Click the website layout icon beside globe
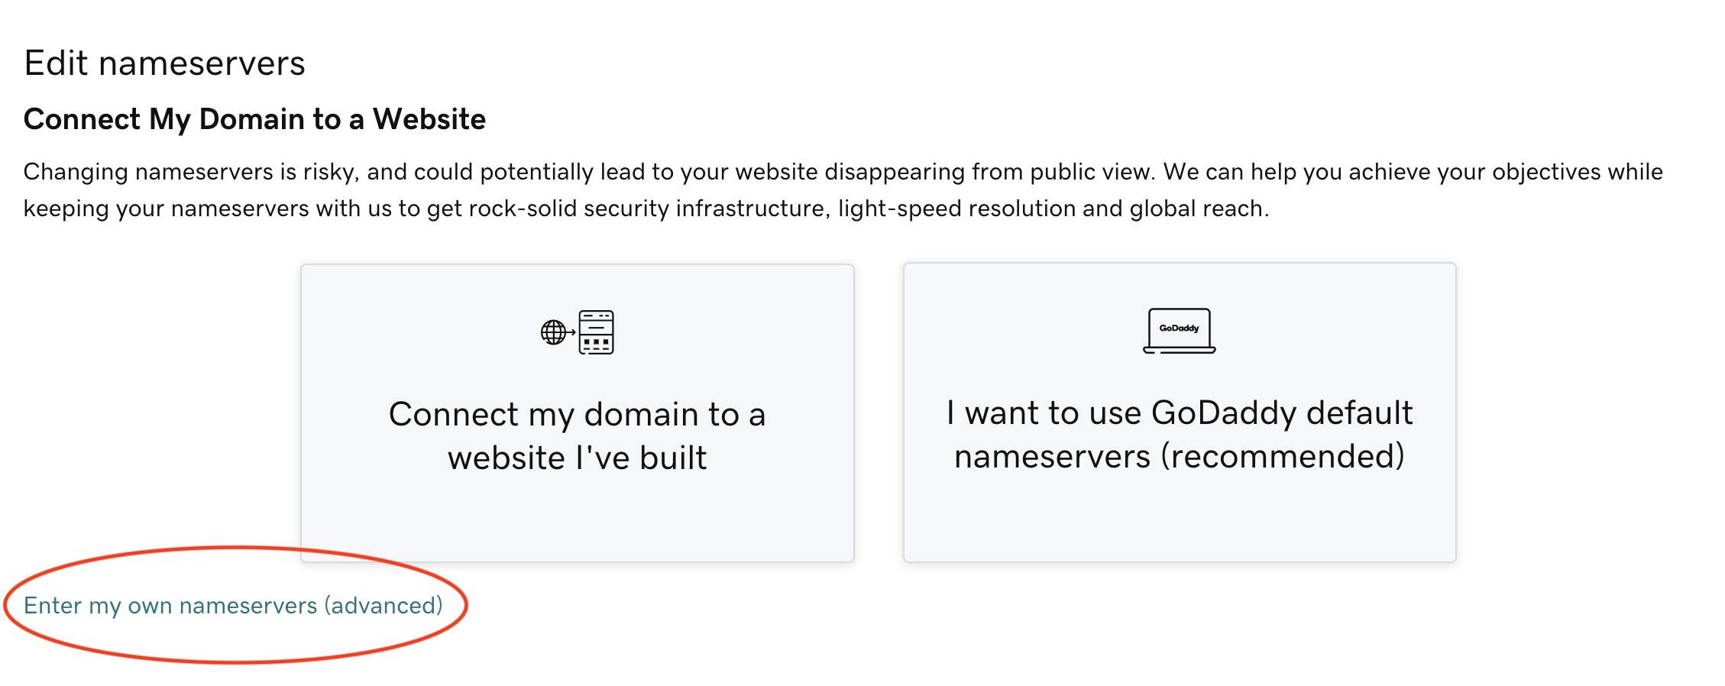This screenshot has height=686, width=1725. [596, 332]
